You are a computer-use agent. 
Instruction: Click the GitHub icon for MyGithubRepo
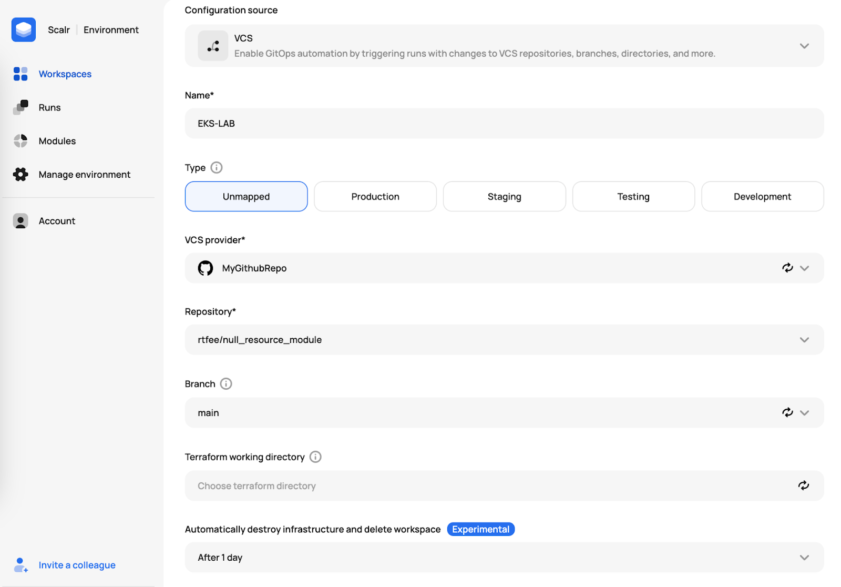coord(206,268)
